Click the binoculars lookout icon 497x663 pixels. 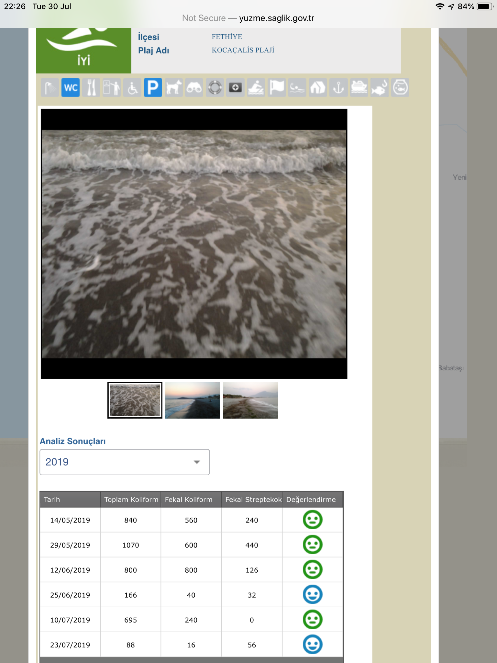pos(194,87)
